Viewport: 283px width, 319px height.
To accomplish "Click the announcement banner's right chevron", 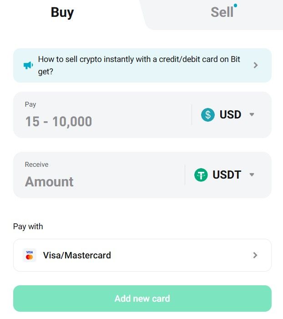I will coord(256,65).
